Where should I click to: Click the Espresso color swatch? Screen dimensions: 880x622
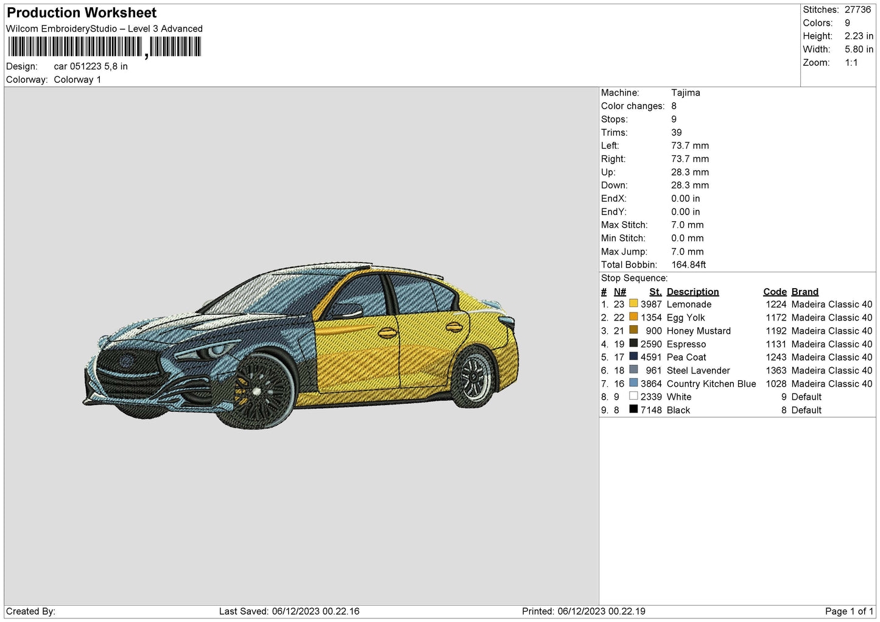tap(633, 344)
